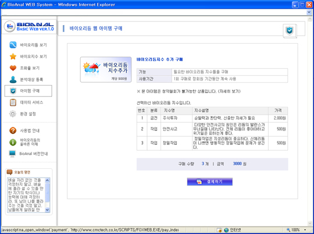Click the 3000 total amount value
The image size is (314, 234).
pos(237,164)
